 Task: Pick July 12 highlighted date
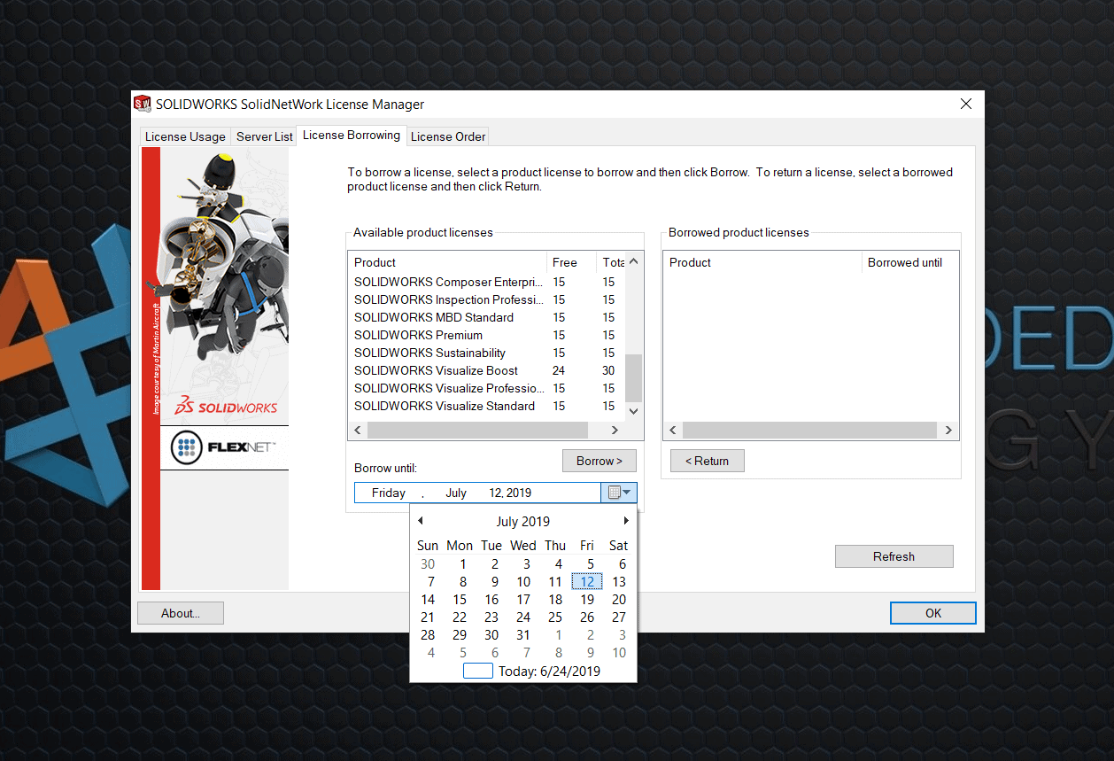(x=587, y=582)
